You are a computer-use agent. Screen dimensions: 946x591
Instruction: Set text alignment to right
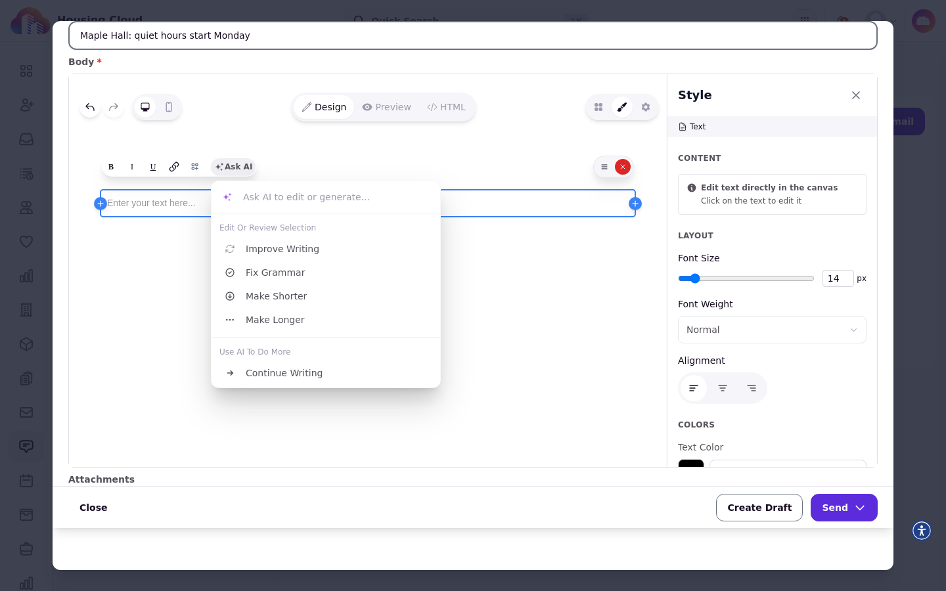point(752,388)
